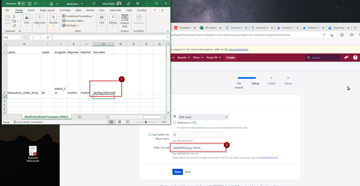Click the Jira Search box
The height and width of the screenshot is (186, 360).
(323, 58)
